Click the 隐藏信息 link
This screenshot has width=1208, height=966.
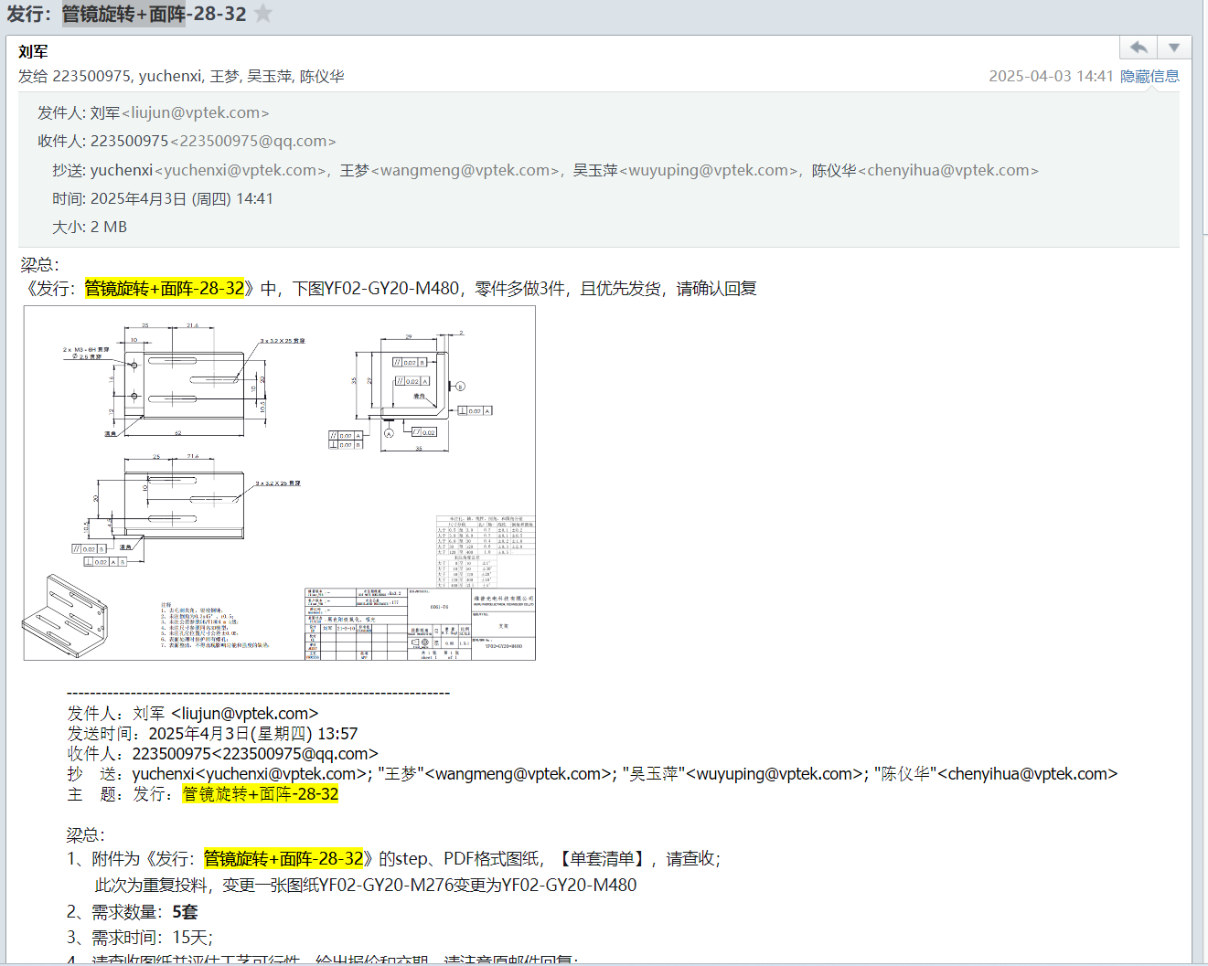pyautogui.click(x=1149, y=76)
